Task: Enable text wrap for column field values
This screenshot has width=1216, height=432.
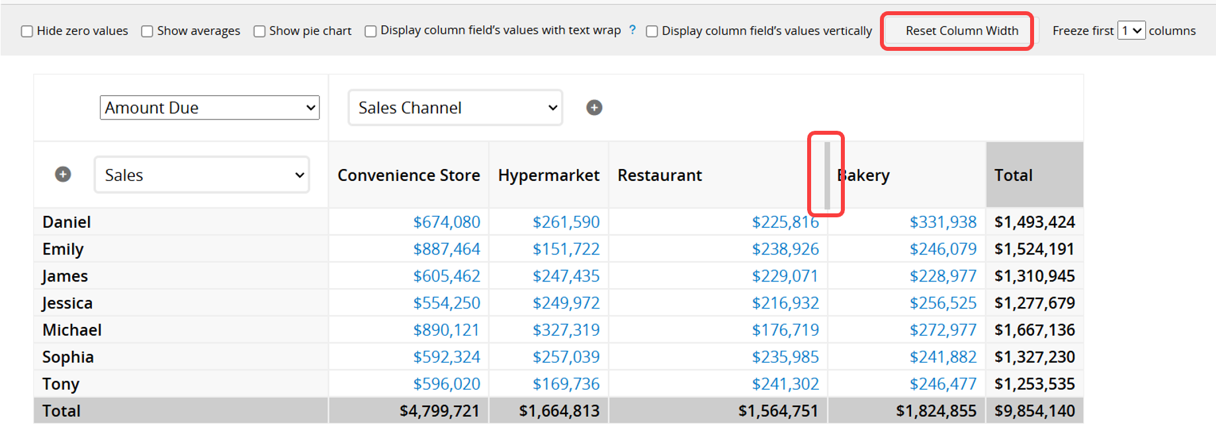Action: (370, 31)
